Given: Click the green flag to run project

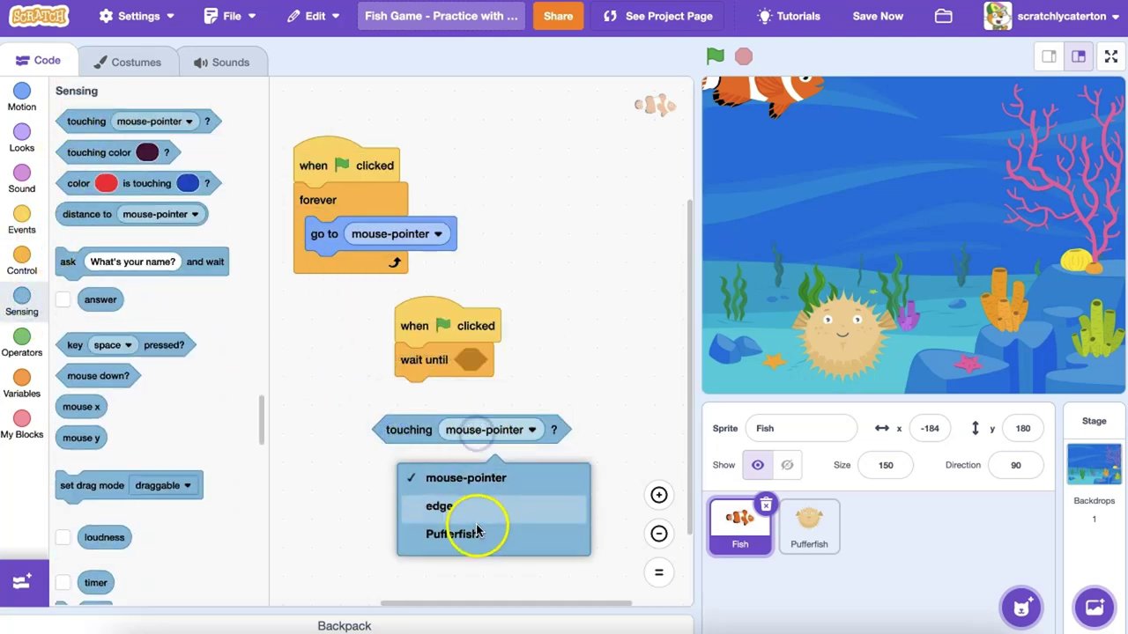Looking at the screenshot, I should tap(715, 56).
